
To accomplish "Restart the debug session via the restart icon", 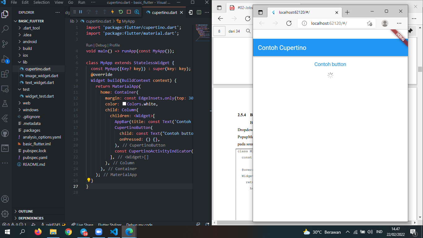I will [x=120, y=12].
